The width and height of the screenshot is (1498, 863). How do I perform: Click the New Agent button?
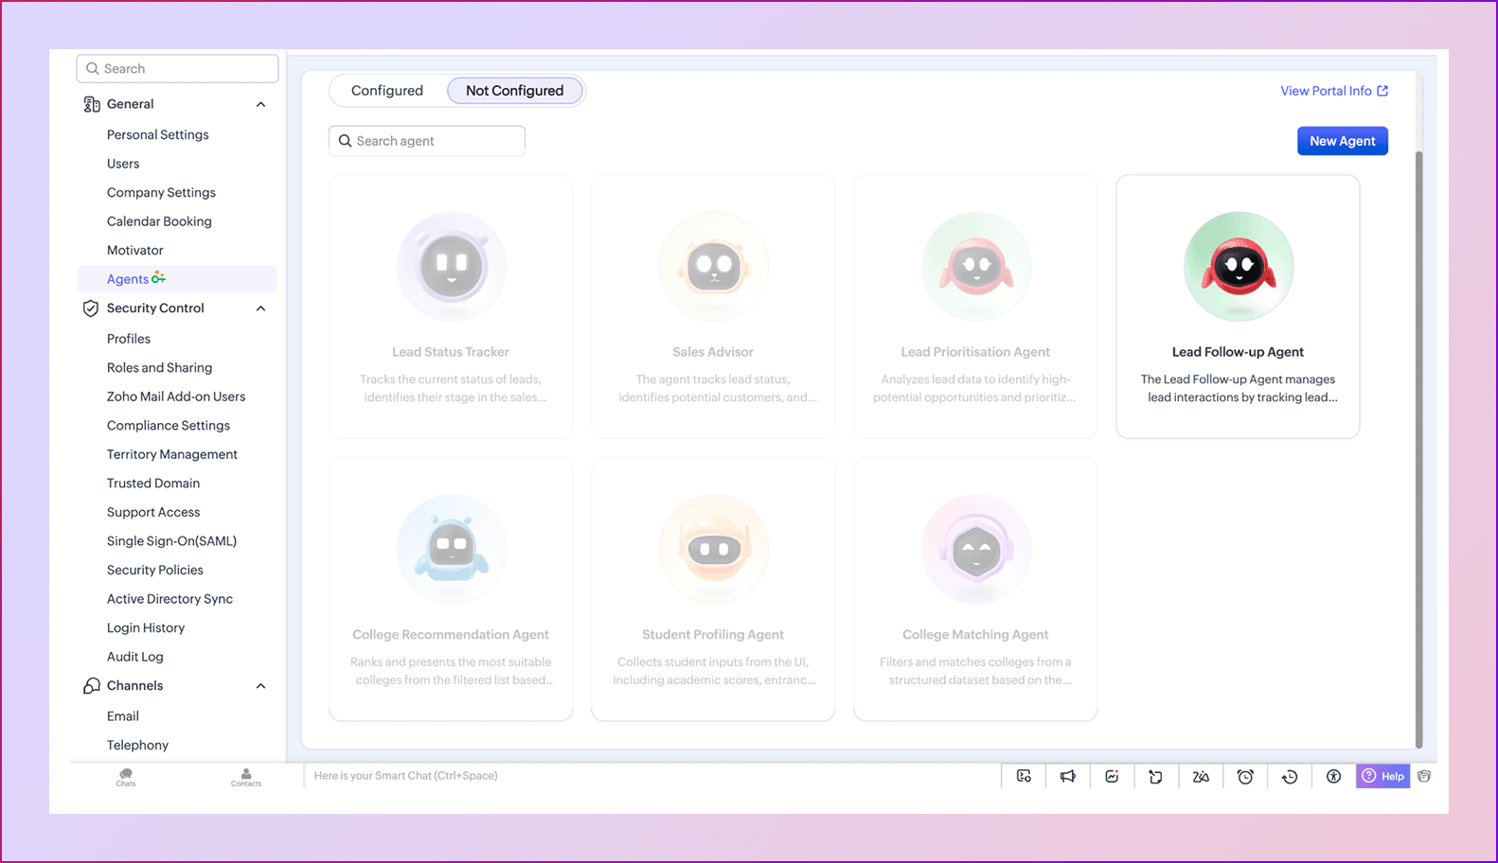pos(1342,141)
